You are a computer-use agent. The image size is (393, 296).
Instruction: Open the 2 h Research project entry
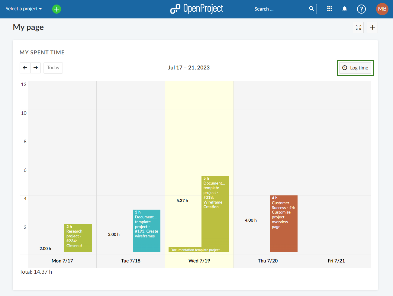click(x=78, y=238)
